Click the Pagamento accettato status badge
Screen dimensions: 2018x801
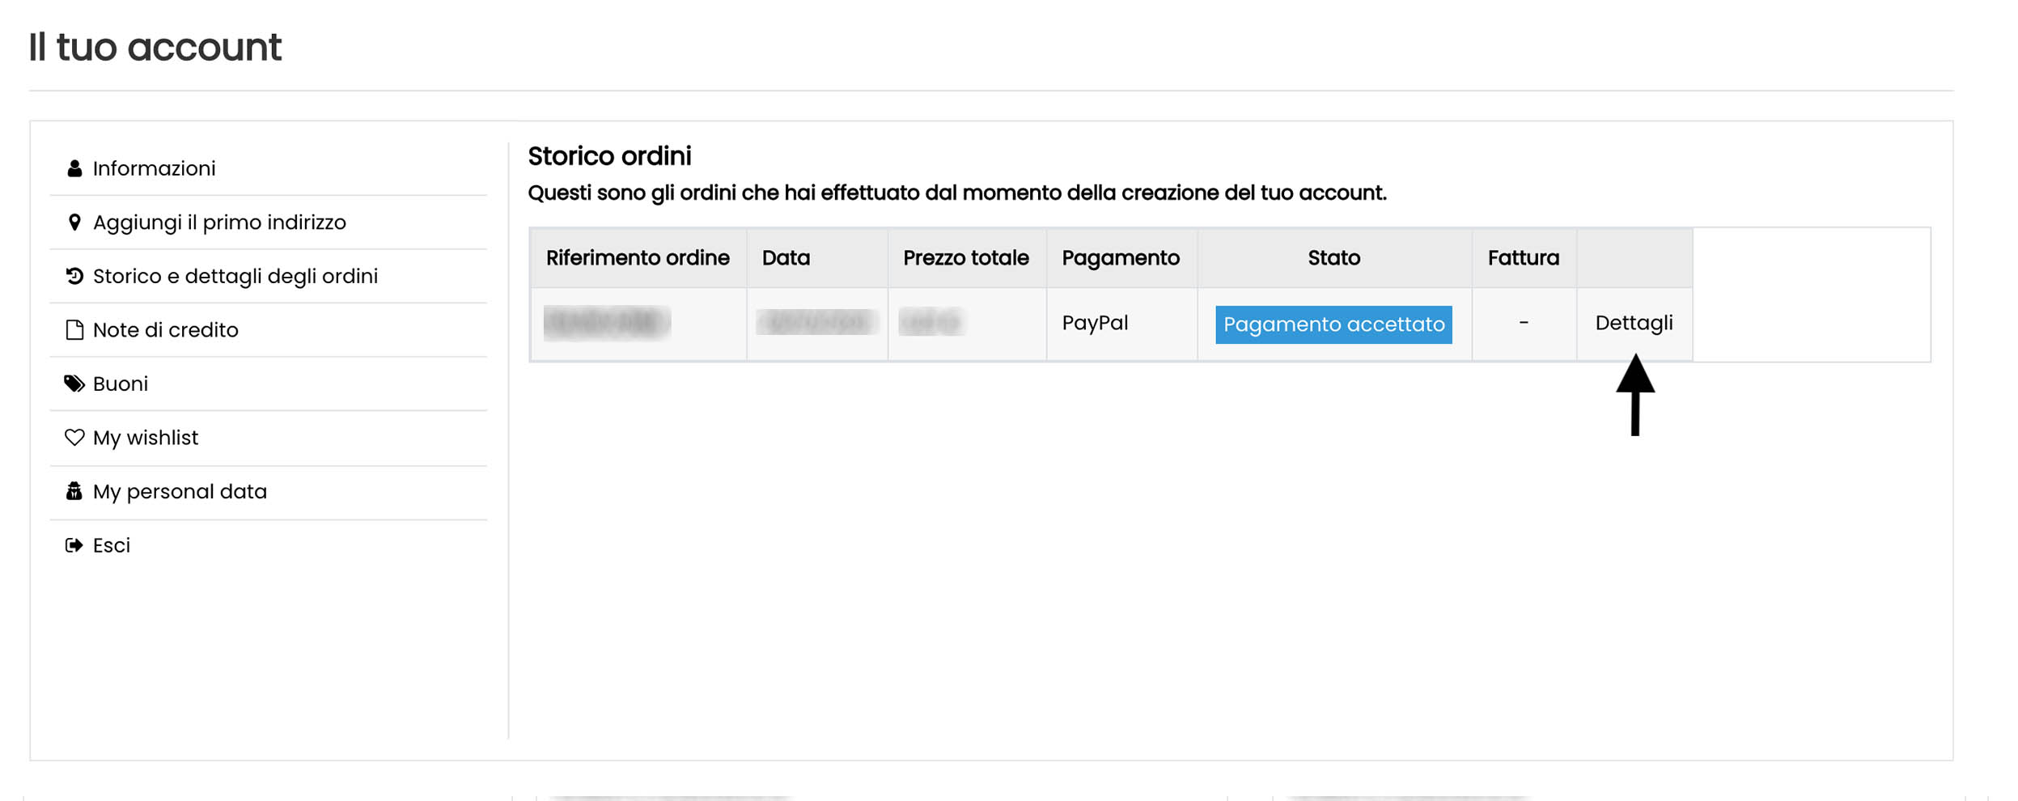coord(1333,324)
